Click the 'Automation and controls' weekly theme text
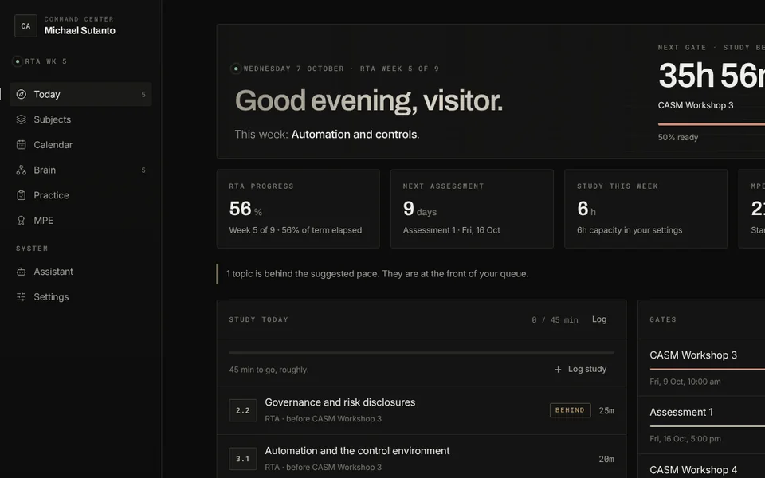The width and height of the screenshot is (765, 478). pyautogui.click(x=354, y=134)
